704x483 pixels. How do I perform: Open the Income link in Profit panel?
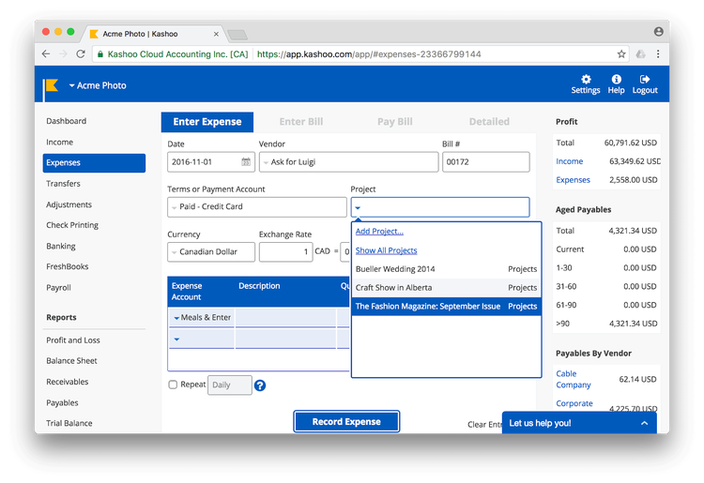pyautogui.click(x=570, y=161)
